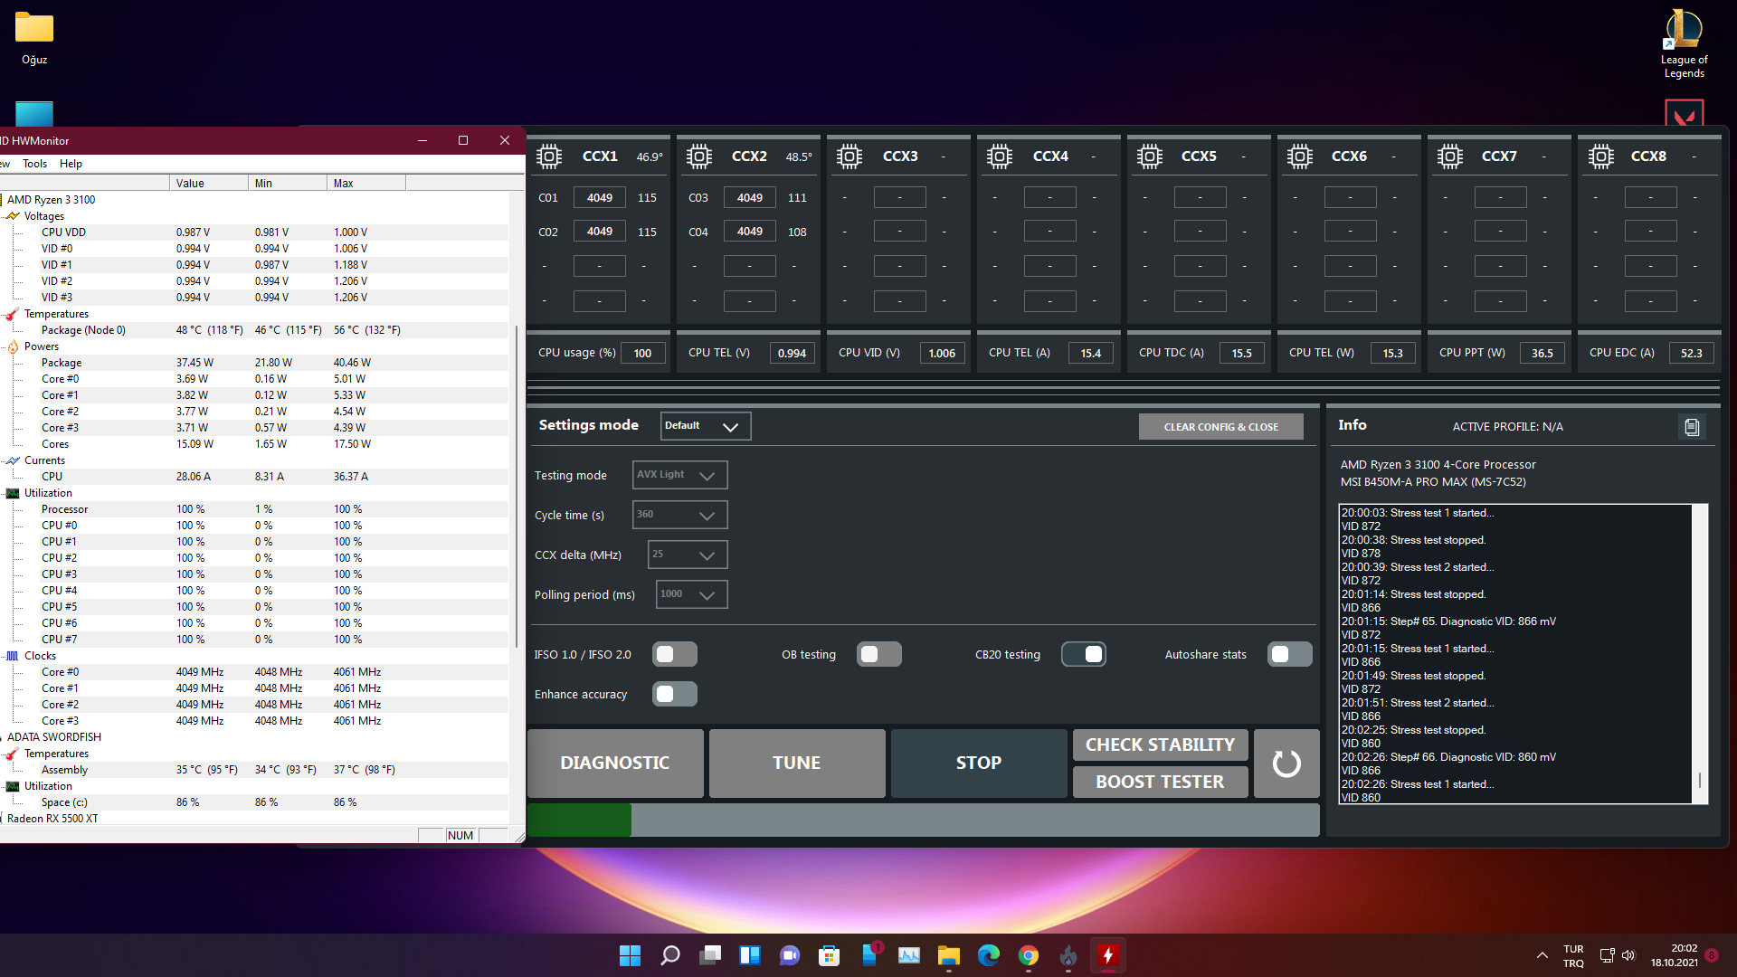Show hidden system tray icons

(1542, 955)
